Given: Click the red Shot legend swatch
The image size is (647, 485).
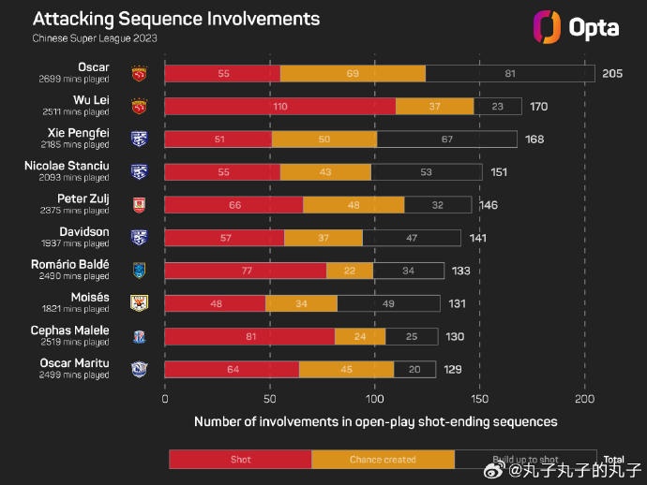Looking at the screenshot, I should 240,459.
